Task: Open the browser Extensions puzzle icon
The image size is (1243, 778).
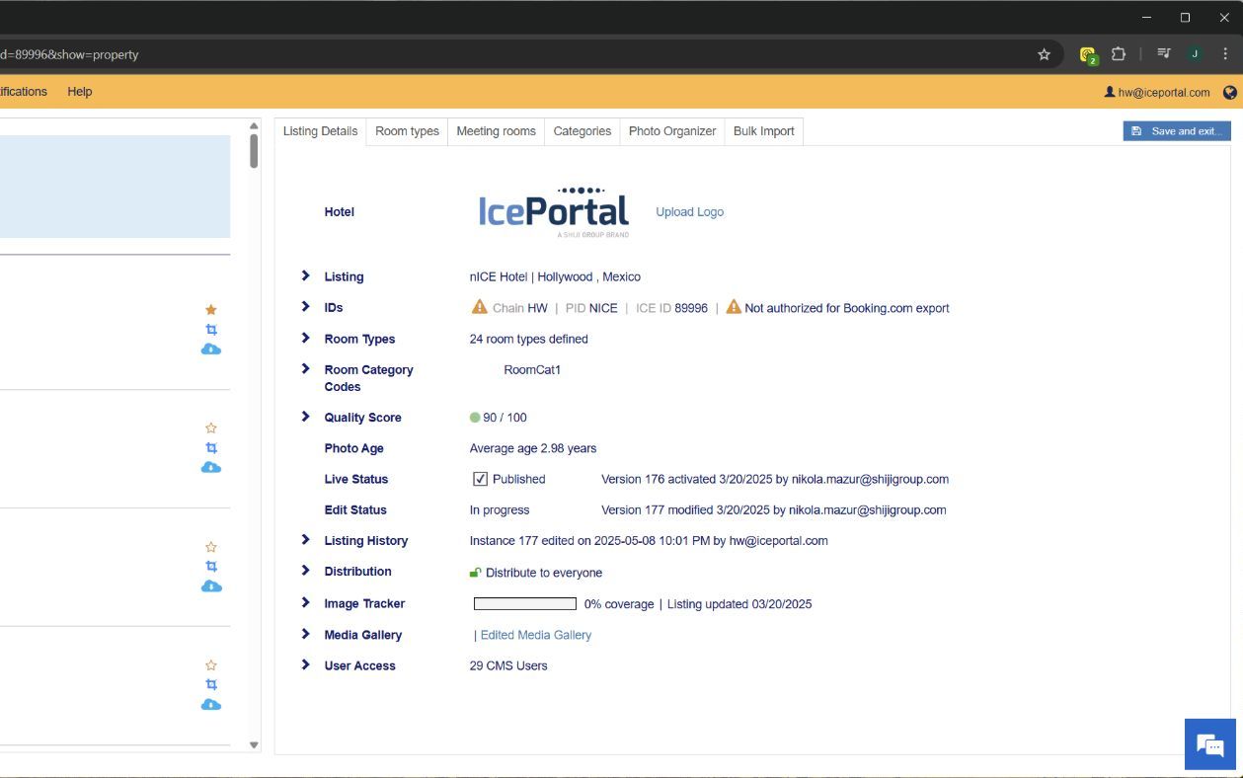Action: 1119,54
